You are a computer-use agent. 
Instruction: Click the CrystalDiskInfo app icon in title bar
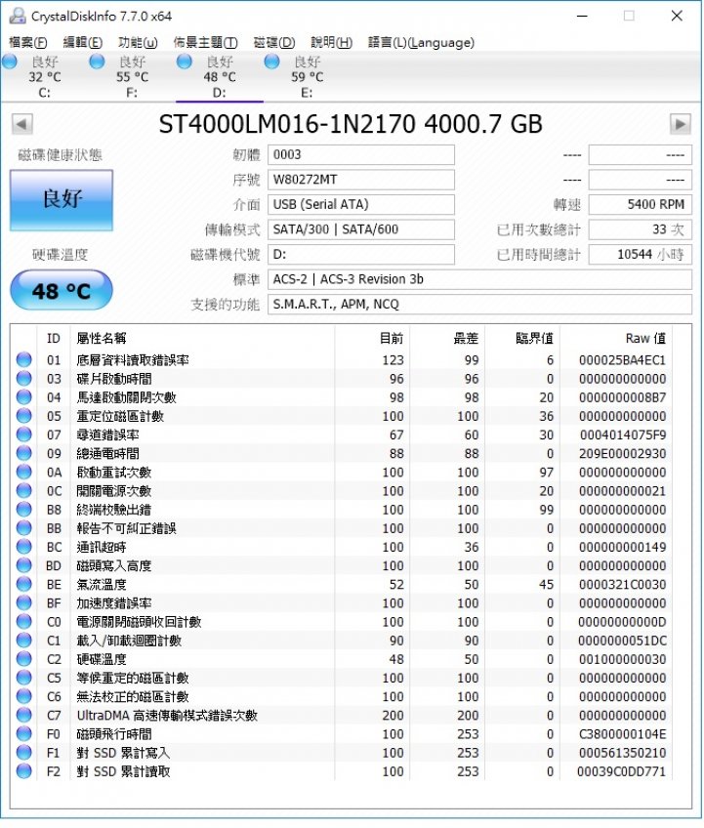click(x=17, y=16)
